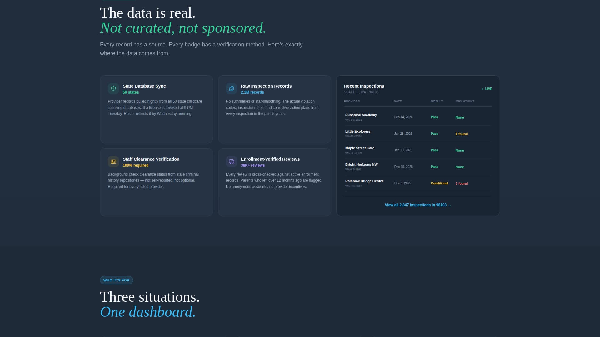Click the '2.1M records' stat label
Image resolution: width=600 pixels, height=337 pixels.
point(252,92)
